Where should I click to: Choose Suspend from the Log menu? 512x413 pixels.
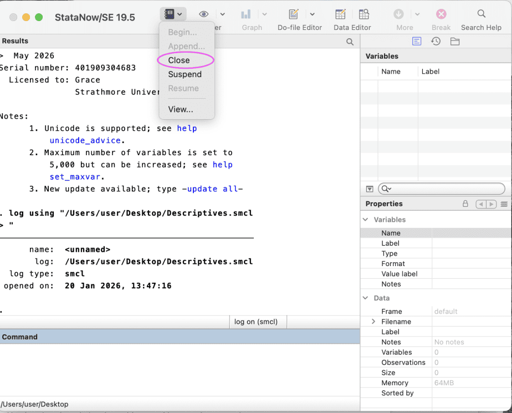pyautogui.click(x=185, y=74)
